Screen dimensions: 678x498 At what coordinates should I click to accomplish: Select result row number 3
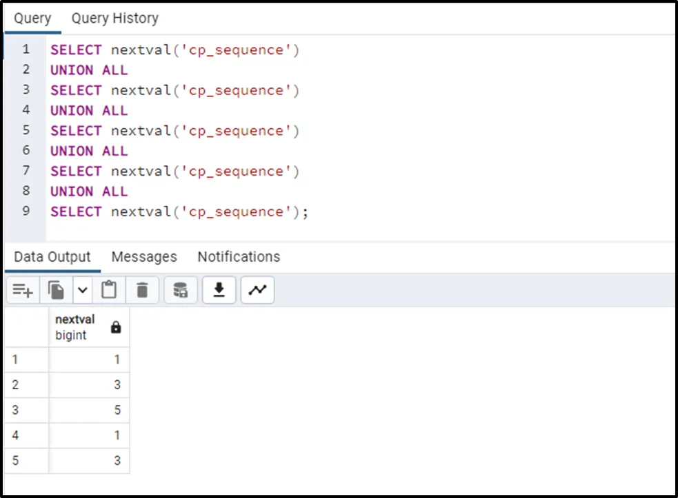(26, 410)
